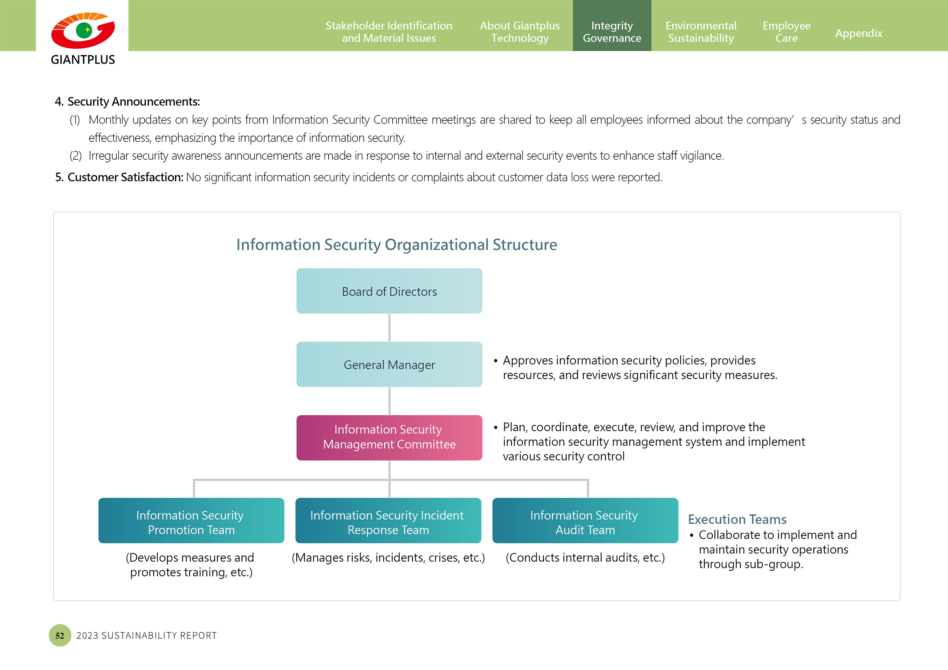948x670 pixels.
Task: Click '(Conducts internal audits, etc.)' caption
Action: [x=585, y=557]
